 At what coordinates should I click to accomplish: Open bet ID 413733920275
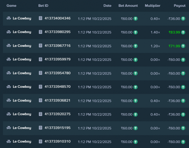click(x=57, y=114)
